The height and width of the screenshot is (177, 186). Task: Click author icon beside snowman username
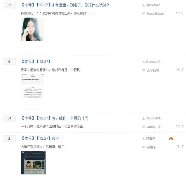point(144,5)
